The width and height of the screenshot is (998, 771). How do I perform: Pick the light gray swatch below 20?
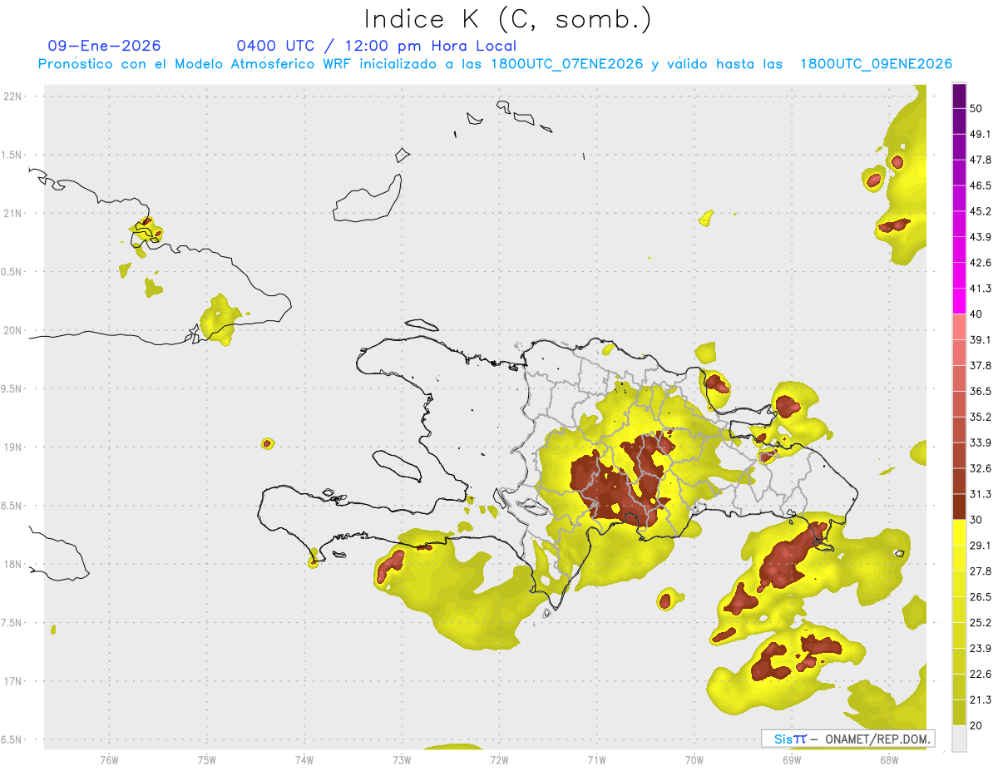coord(959,739)
